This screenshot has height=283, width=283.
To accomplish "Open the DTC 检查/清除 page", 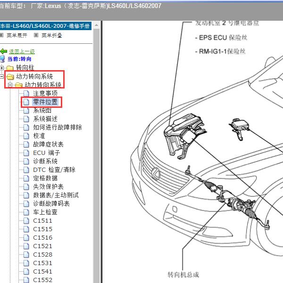I will click(54, 170).
